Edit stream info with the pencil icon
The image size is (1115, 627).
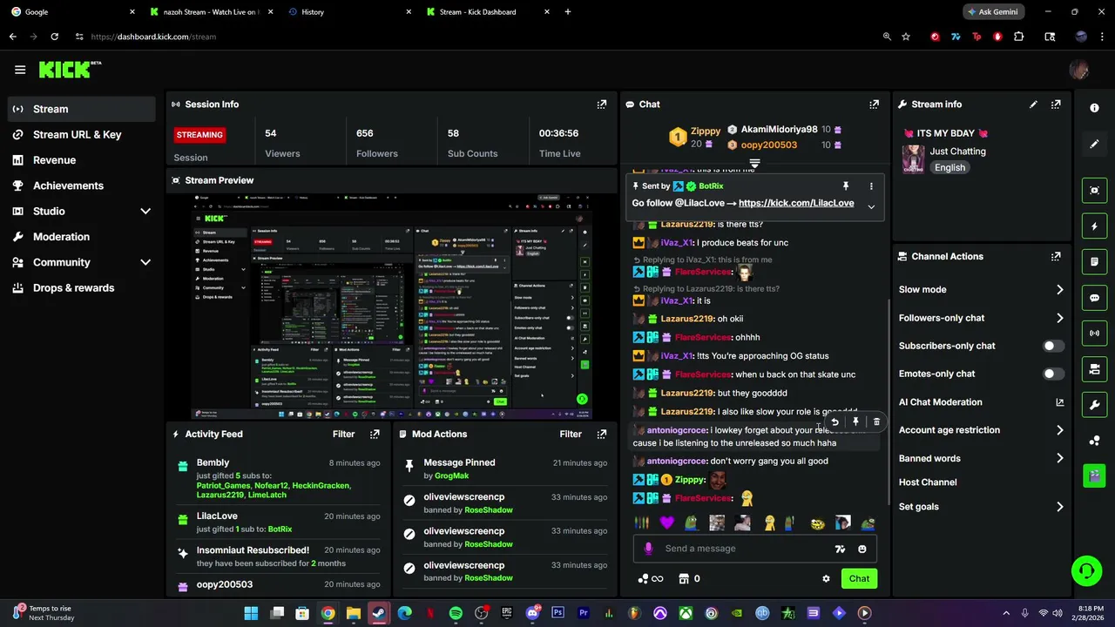click(1033, 104)
